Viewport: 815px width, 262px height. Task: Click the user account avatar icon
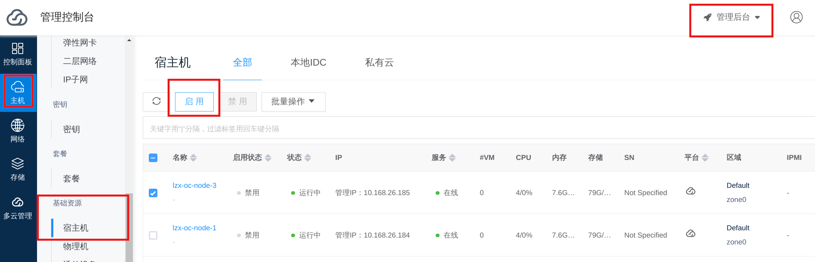pos(796,17)
